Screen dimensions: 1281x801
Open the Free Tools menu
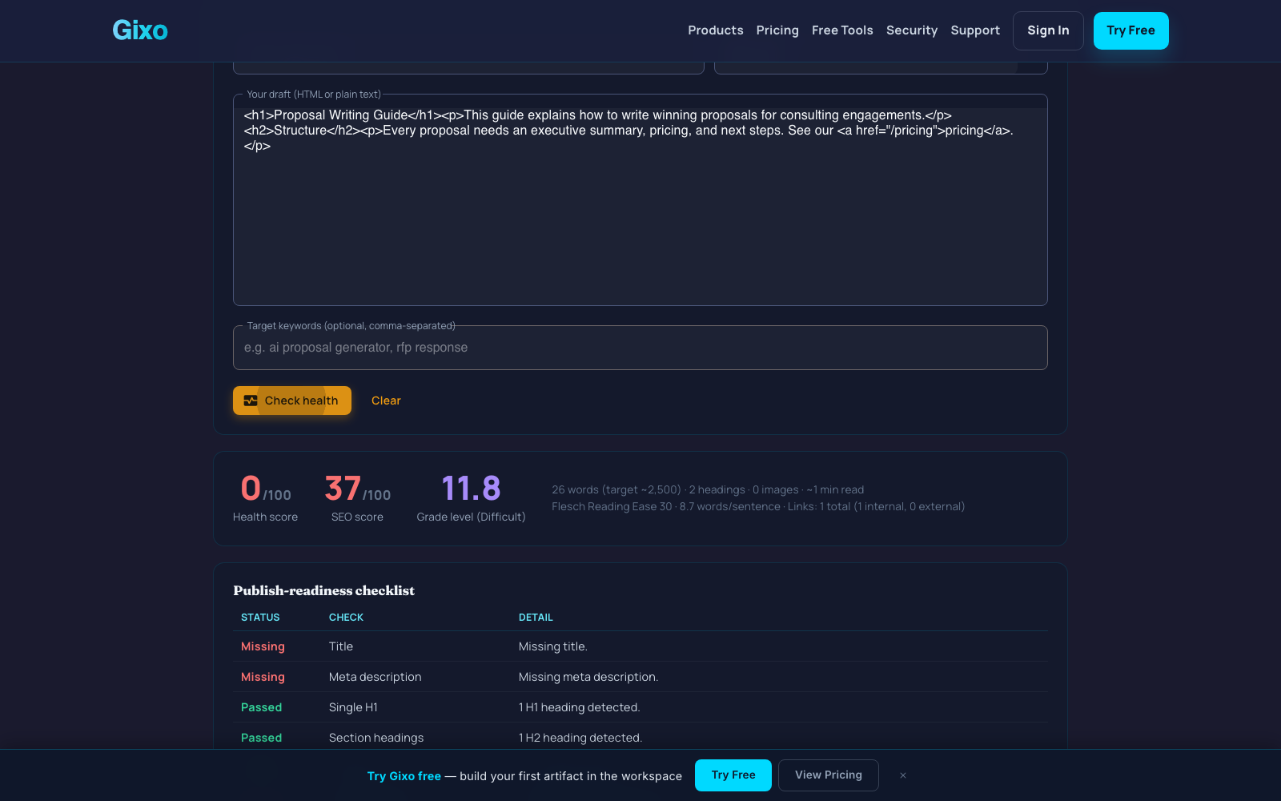842,30
